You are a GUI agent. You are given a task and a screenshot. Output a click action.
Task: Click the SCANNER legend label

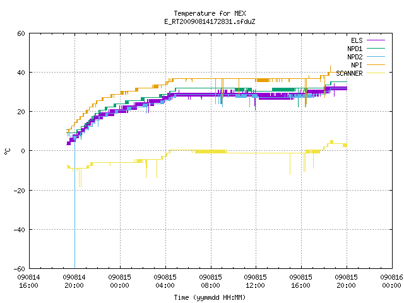tap(349, 73)
